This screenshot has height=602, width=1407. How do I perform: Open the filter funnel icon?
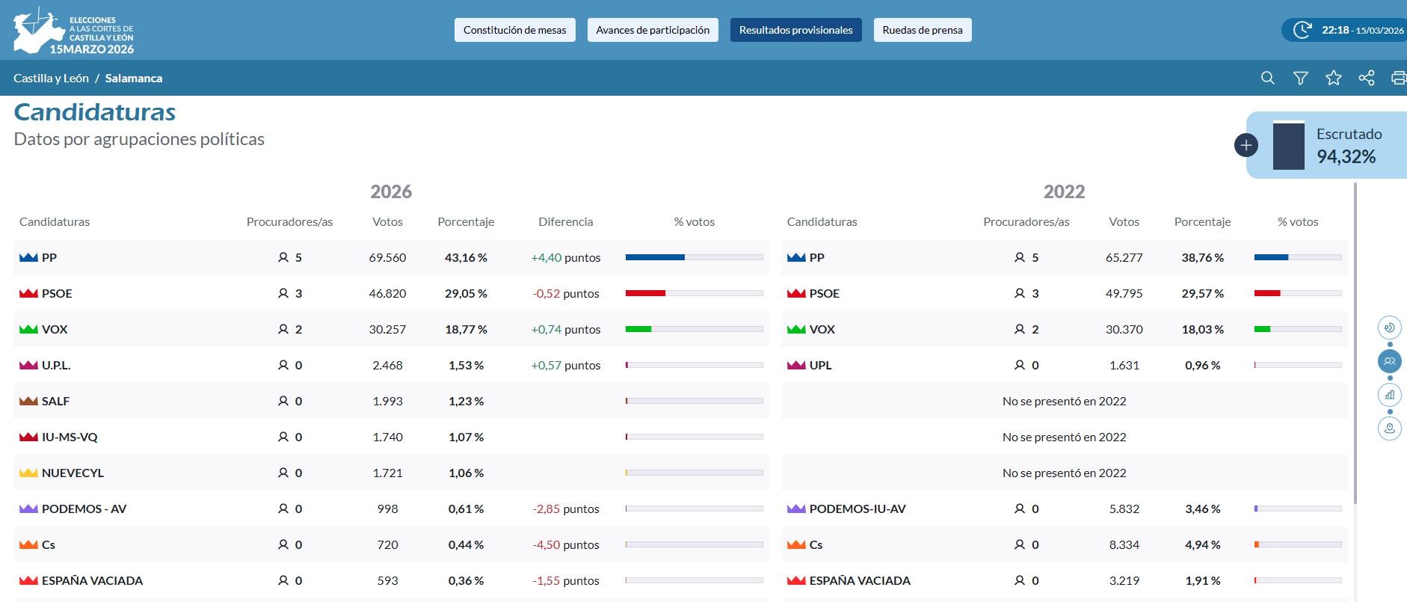tap(1300, 78)
